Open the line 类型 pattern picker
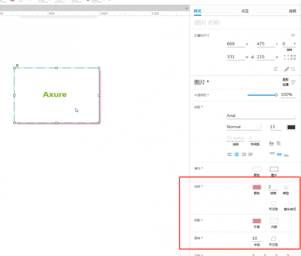 pos(286,187)
